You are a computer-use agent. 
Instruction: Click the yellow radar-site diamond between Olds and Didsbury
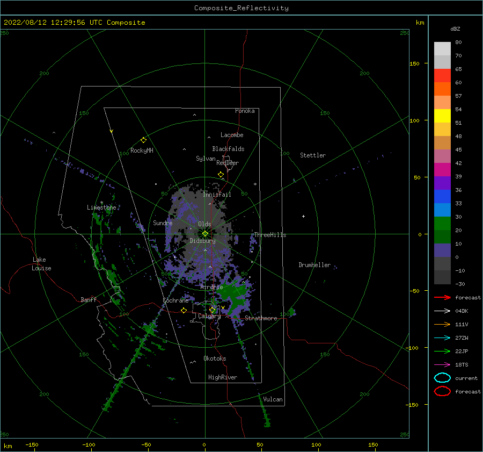click(205, 234)
